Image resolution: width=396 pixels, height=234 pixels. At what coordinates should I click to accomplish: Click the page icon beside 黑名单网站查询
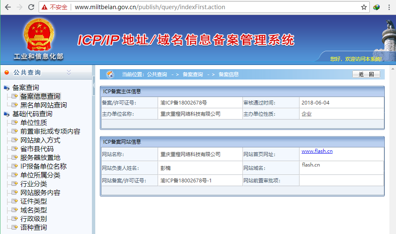coord(15,105)
